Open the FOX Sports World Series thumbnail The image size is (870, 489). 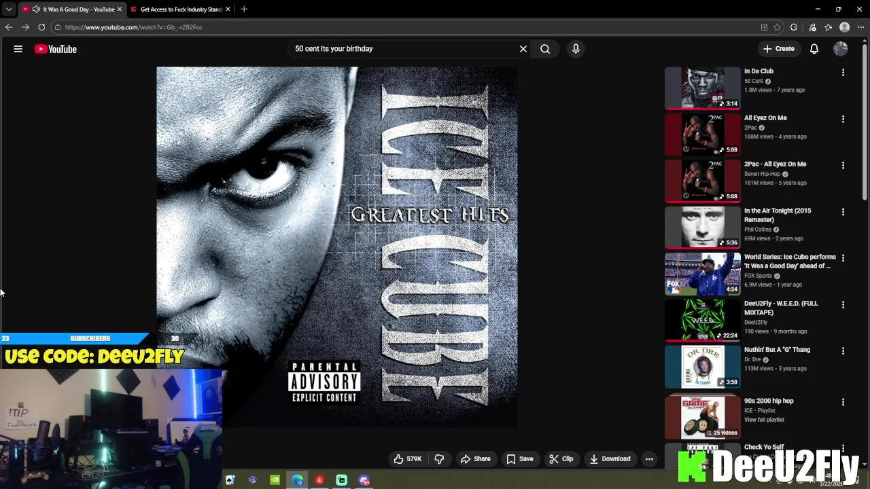click(x=702, y=274)
